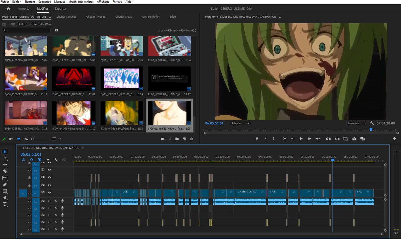Switch to Effets tab
401x239 pixels.
[173, 17]
